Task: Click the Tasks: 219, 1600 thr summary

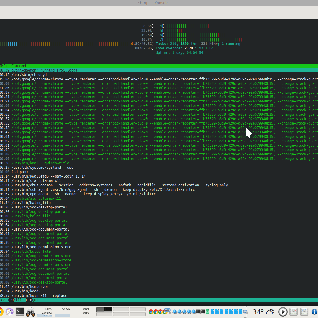Action: click(x=198, y=44)
